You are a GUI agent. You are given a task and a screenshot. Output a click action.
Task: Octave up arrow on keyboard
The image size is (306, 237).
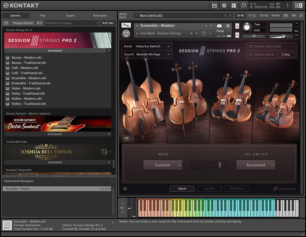tap(122, 203)
